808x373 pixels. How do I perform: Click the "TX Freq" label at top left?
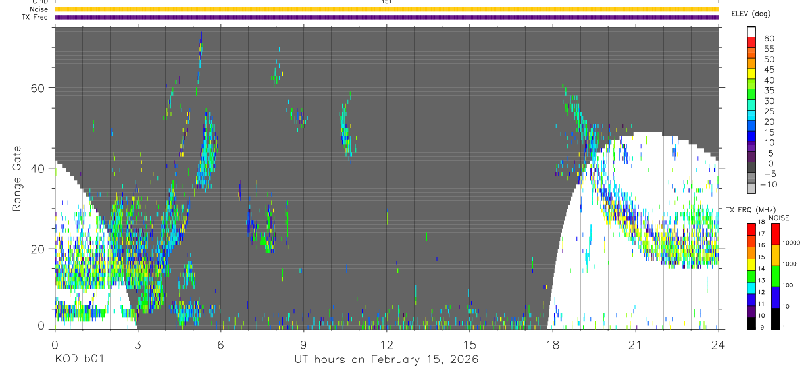click(36, 17)
